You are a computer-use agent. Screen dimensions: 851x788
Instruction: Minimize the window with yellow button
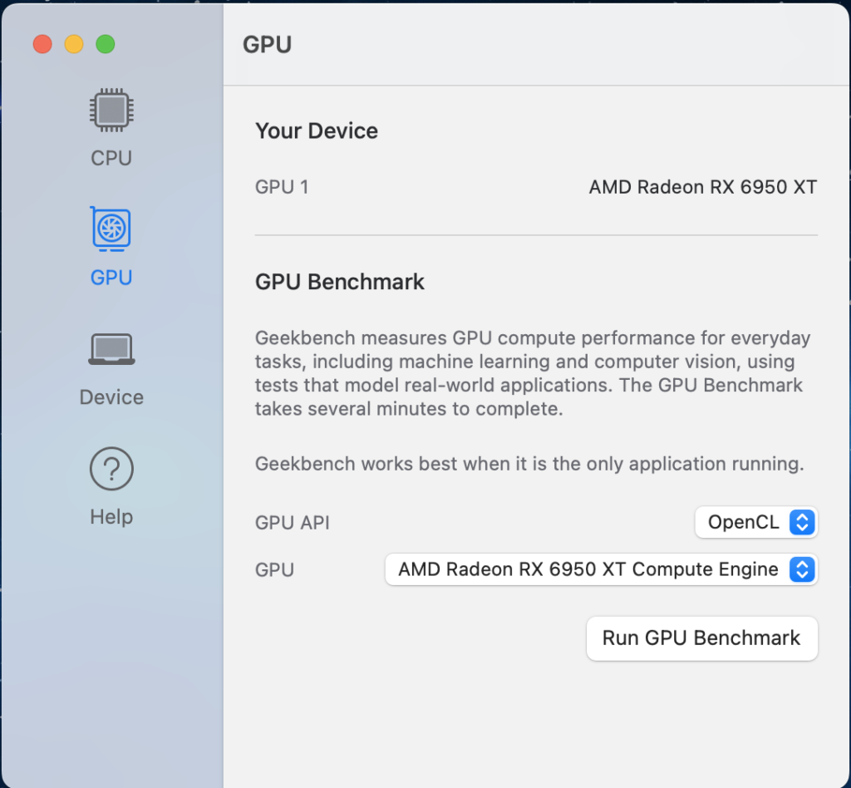click(x=74, y=44)
